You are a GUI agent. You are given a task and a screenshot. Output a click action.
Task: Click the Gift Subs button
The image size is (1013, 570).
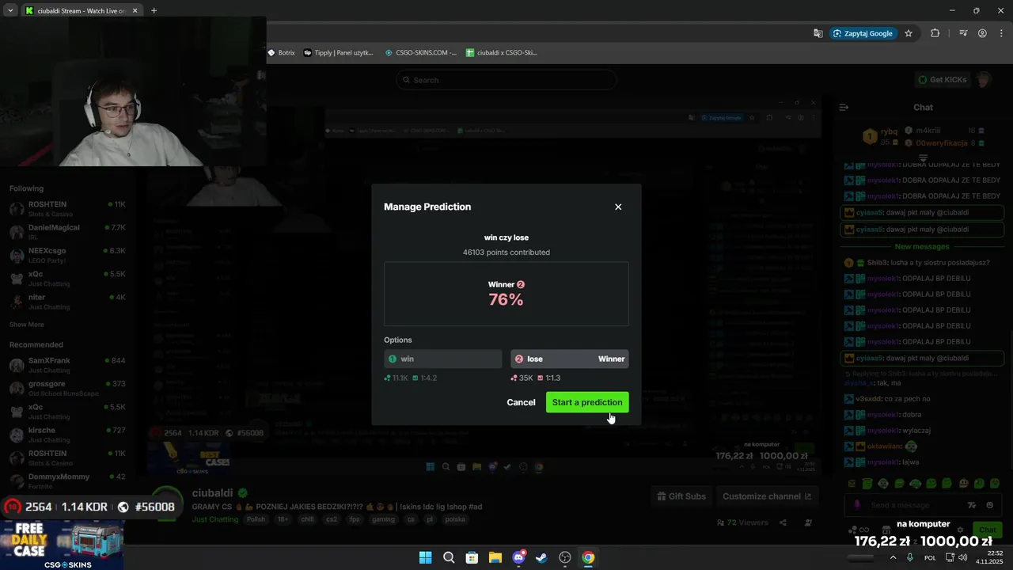pos(681,496)
